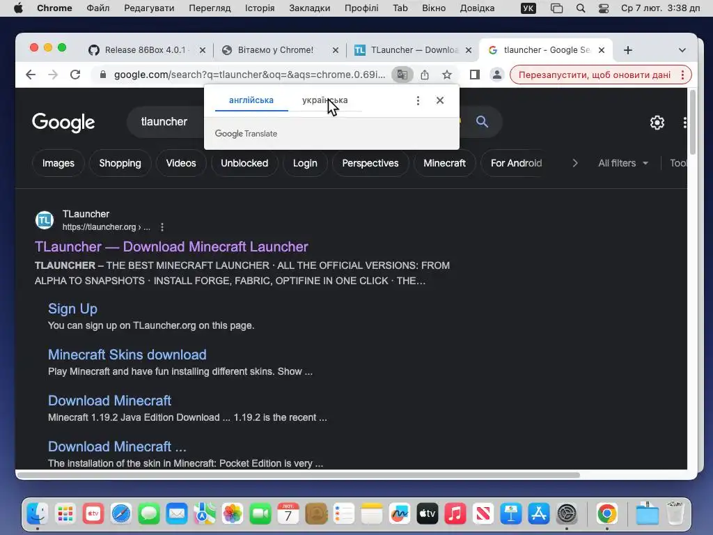Filter the results by Videos
The width and height of the screenshot is (713, 535).
coord(181,163)
